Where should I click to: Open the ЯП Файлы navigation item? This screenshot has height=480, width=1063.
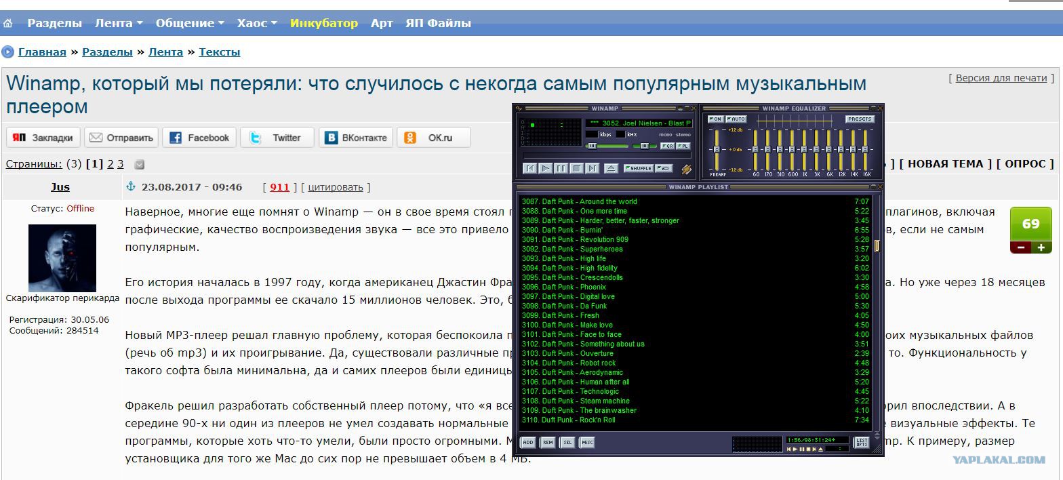coord(438,23)
